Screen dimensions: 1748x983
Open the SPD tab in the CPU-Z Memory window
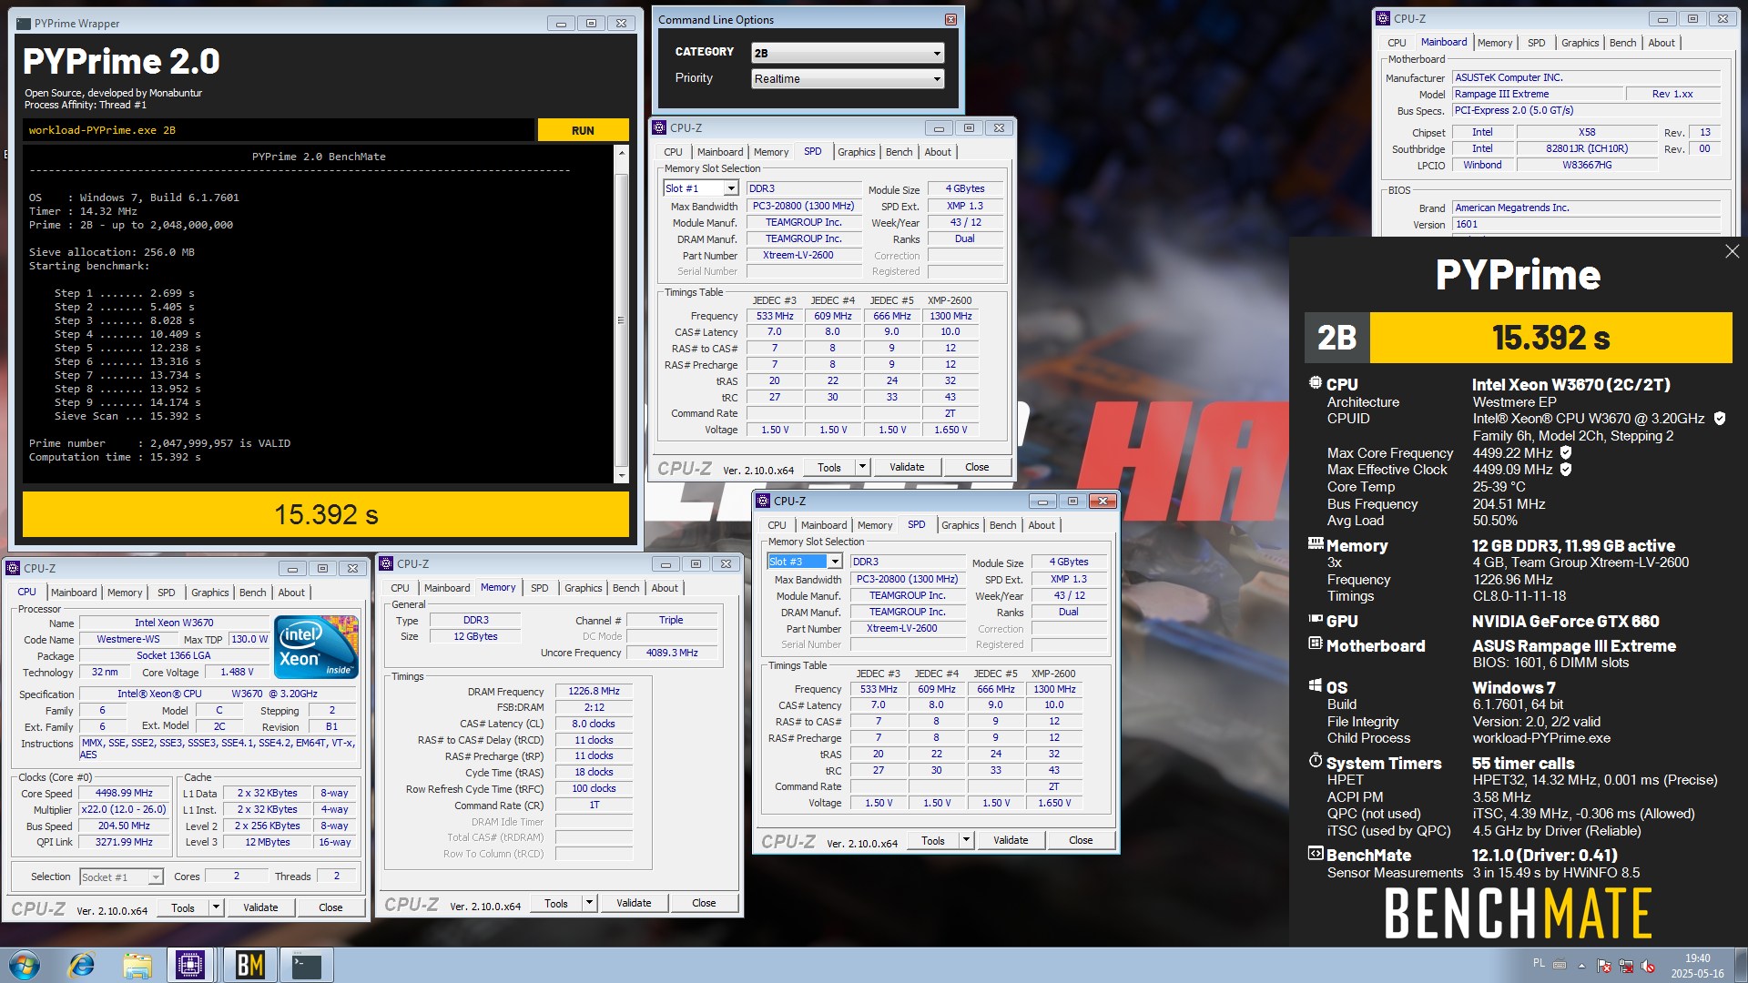pyautogui.click(x=539, y=588)
